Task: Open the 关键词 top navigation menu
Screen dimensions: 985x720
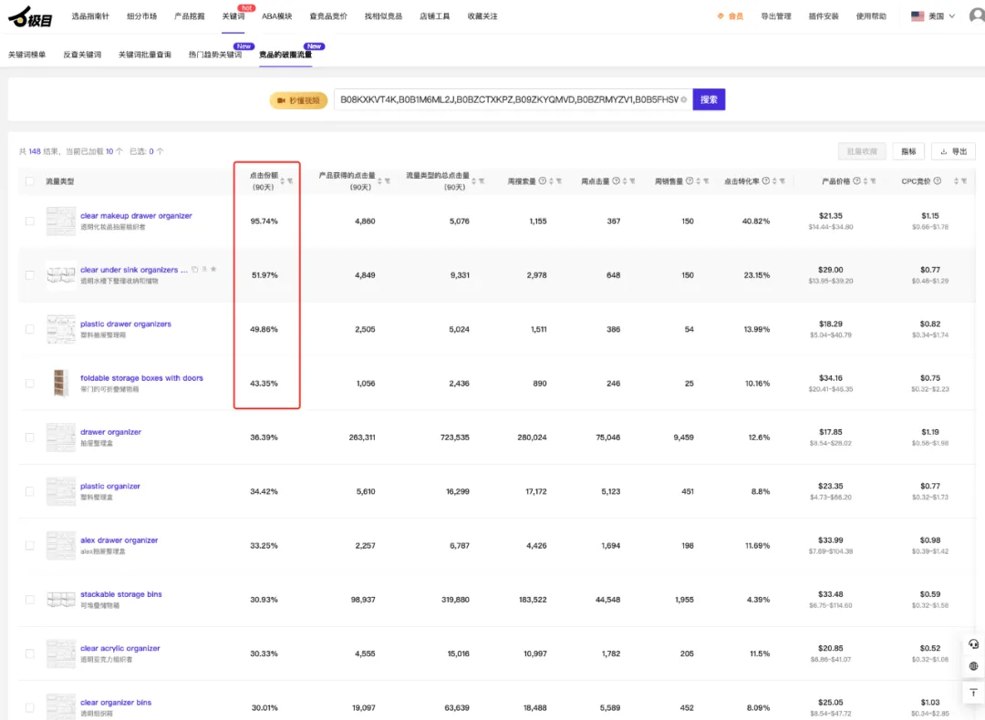Action: coord(233,16)
